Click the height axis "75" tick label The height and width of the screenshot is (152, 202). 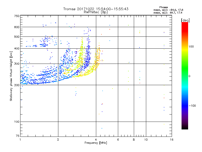[18, 136]
